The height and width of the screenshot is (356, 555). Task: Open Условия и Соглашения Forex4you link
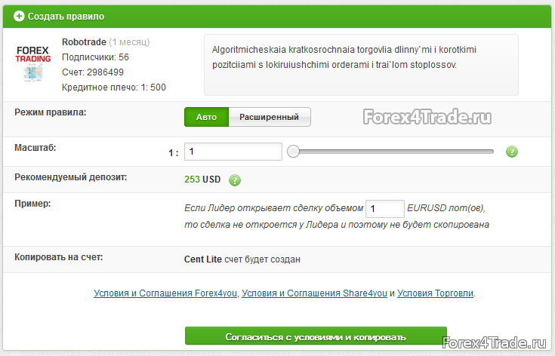tap(165, 293)
